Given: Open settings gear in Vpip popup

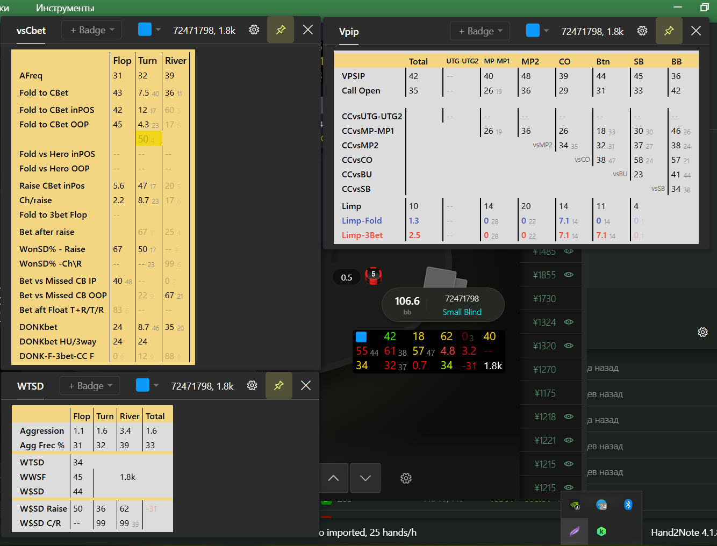Looking at the screenshot, I should (x=642, y=31).
